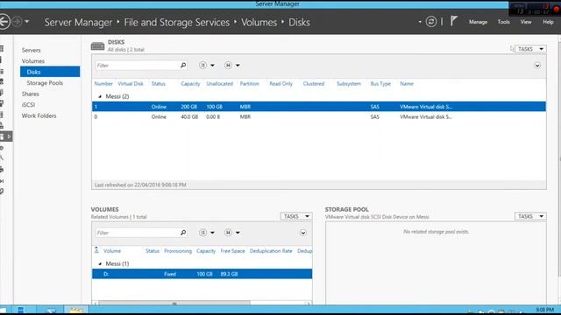Sort by Free Space column

click(232, 251)
